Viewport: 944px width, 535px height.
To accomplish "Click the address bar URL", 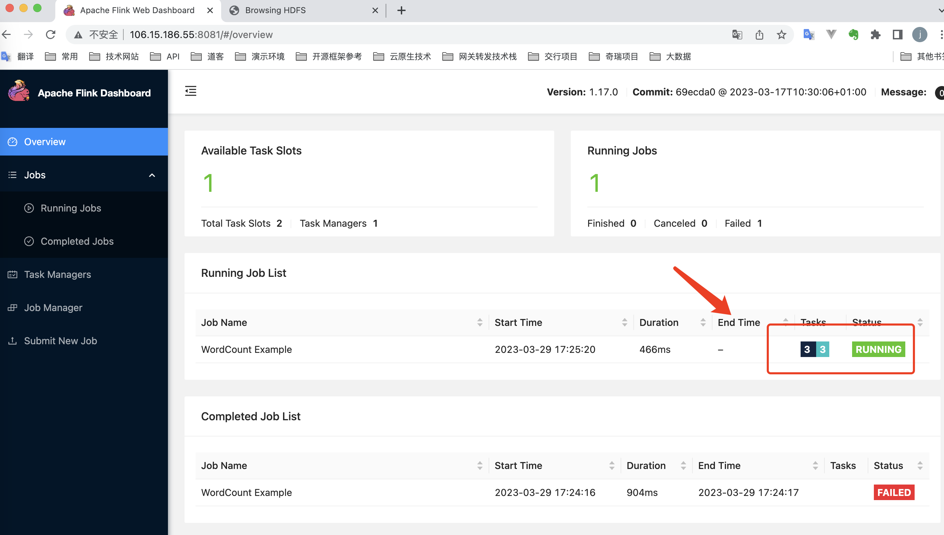I will click(201, 35).
